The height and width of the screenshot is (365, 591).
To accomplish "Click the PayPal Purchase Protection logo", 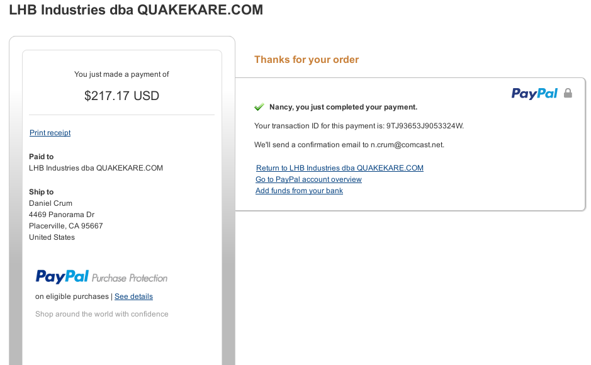I will click(x=101, y=277).
